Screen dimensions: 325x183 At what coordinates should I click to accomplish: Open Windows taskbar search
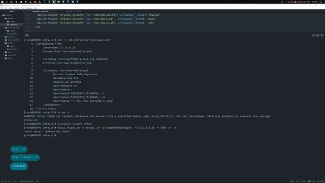(7, 2)
